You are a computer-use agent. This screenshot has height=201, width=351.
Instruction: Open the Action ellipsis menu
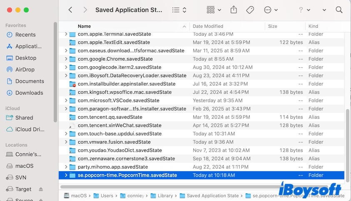[271, 10]
